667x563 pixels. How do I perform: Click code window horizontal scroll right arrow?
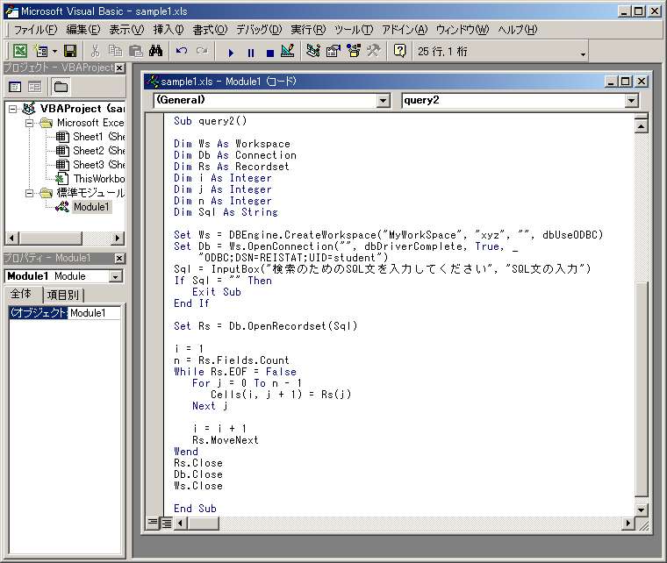click(x=628, y=523)
